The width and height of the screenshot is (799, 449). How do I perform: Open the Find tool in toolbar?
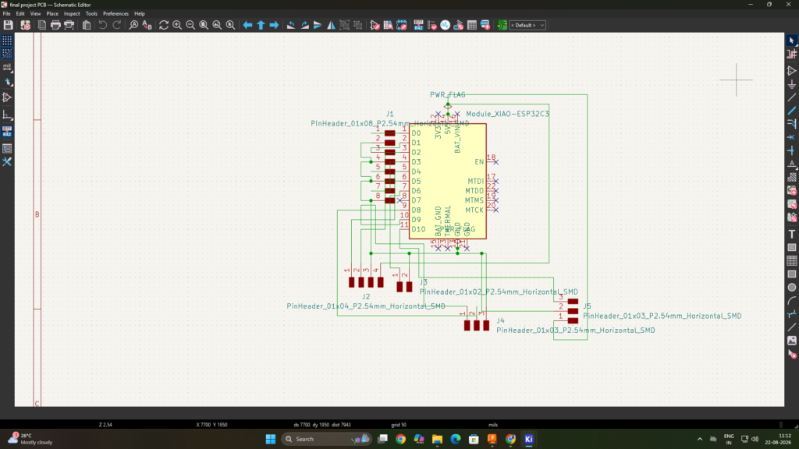pyautogui.click(x=133, y=25)
